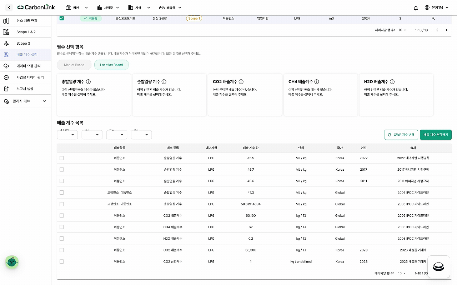Uncheck the 만신오토모티브 row checkbox
The height and width of the screenshot is (285, 457).
pos(62,18)
